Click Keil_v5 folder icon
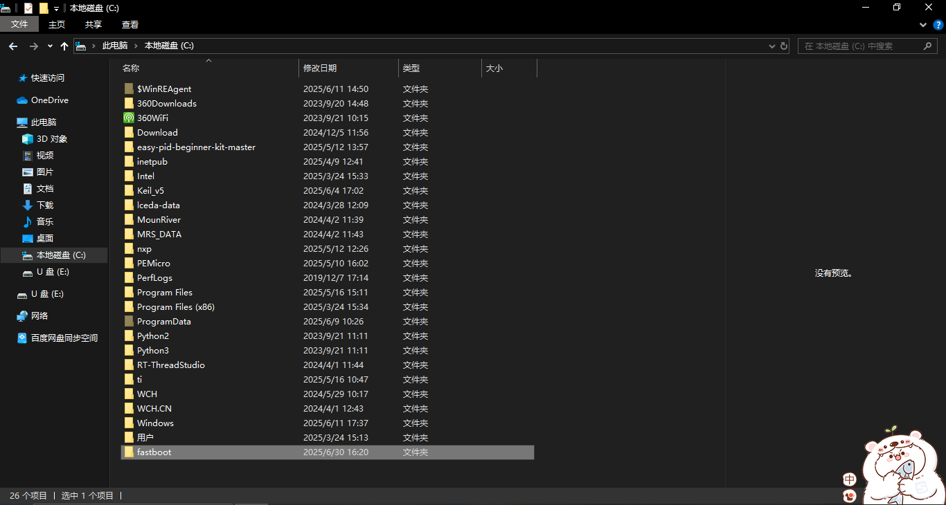 coord(129,190)
